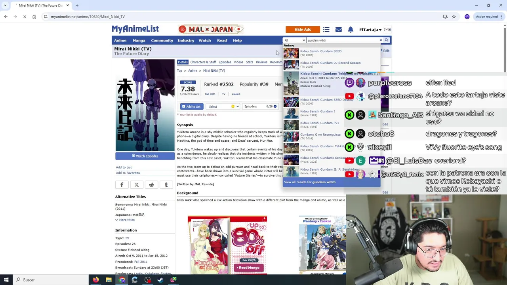The image size is (507, 285).
Task: Open the score Select dropdown
Action: (x=223, y=106)
